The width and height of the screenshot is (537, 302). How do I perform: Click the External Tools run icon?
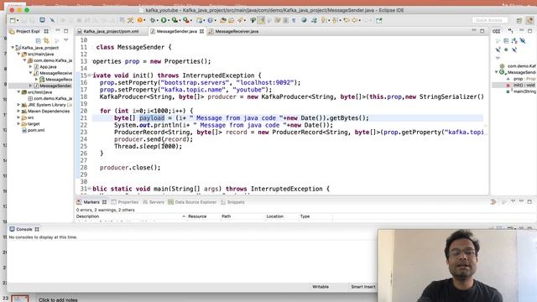186,20
